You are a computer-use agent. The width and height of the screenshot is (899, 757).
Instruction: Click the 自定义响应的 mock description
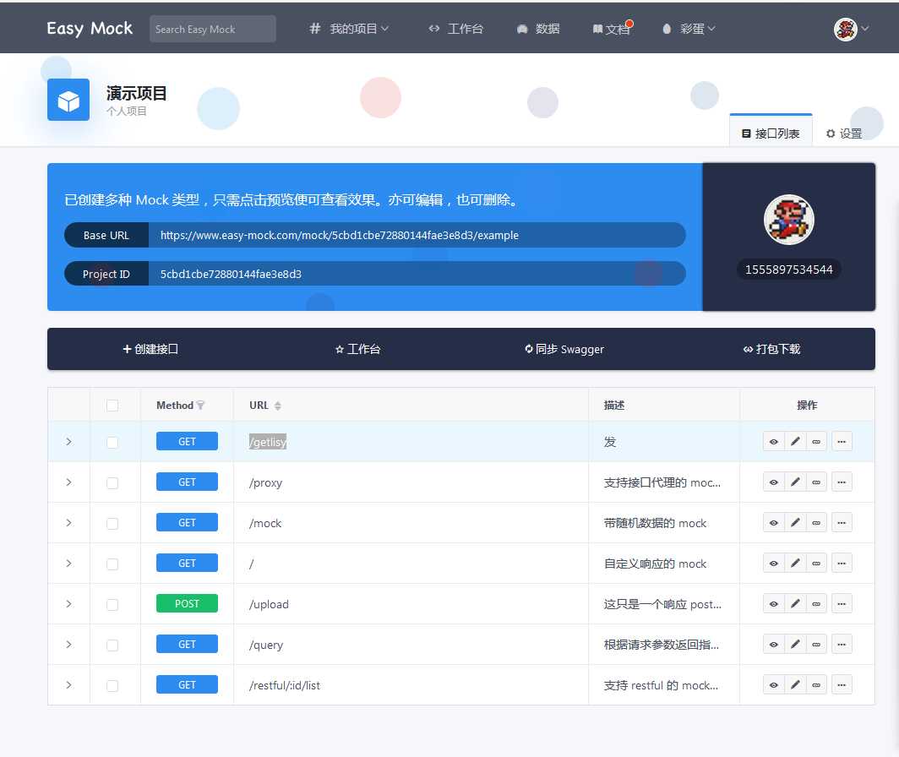tap(655, 564)
